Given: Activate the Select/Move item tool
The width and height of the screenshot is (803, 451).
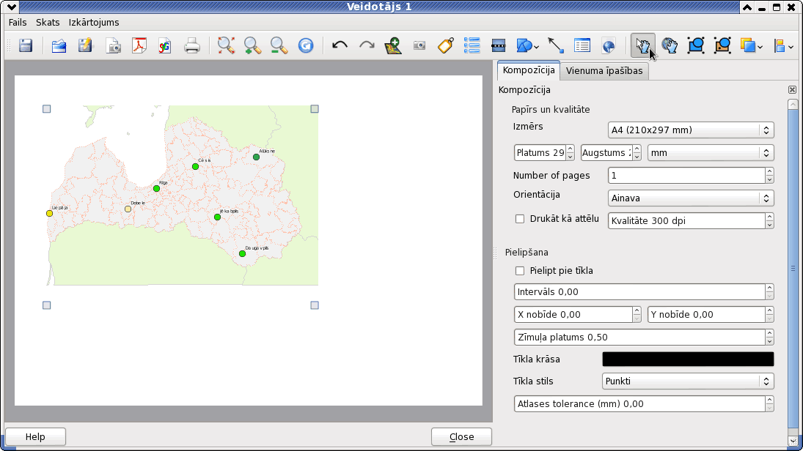Looking at the screenshot, I should pyautogui.click(x=642, y=46).
